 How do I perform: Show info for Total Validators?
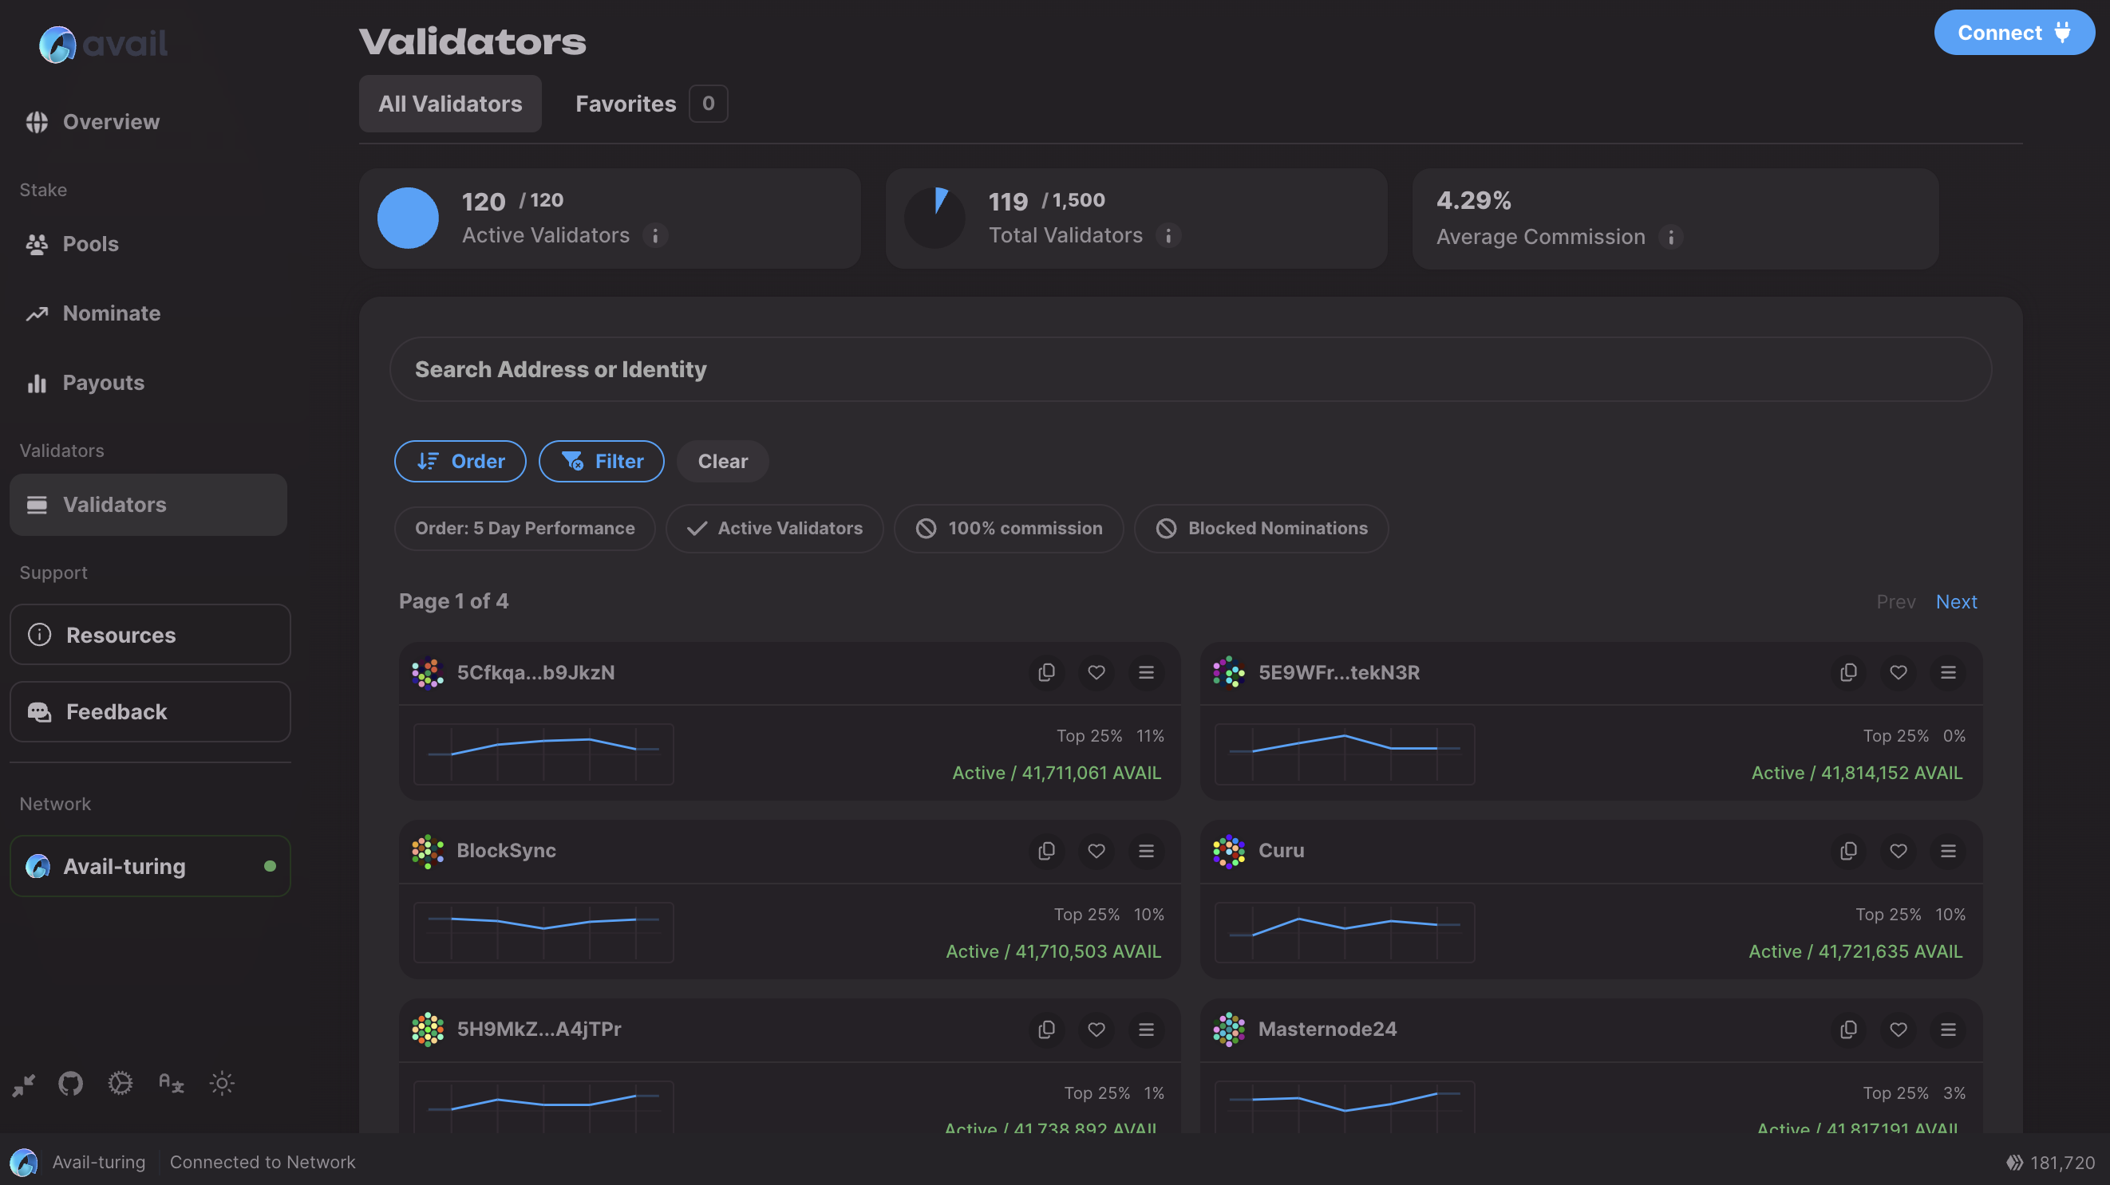[1168, 236]
